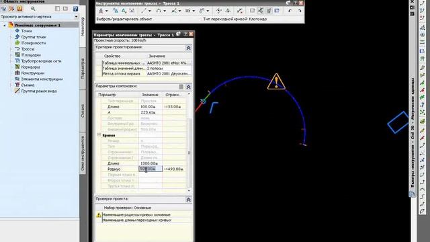Collapse the Критерии проектирования section
This screenshot has width=430, height=242.
point(188,48)
